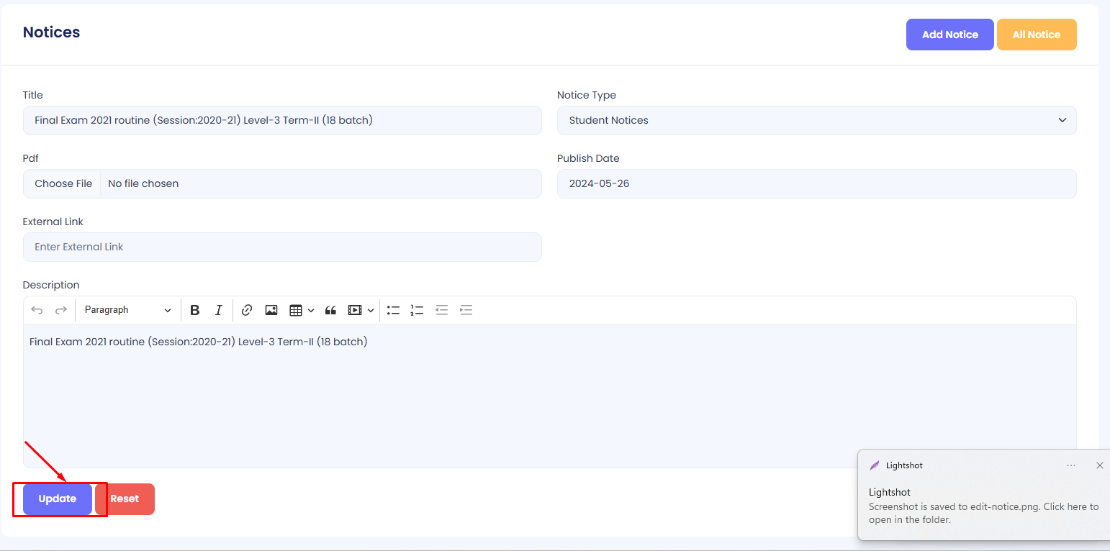Viewport: 1110px width, 551px height.
Task: Focus the External Link input field
Action: coord(282,247)
